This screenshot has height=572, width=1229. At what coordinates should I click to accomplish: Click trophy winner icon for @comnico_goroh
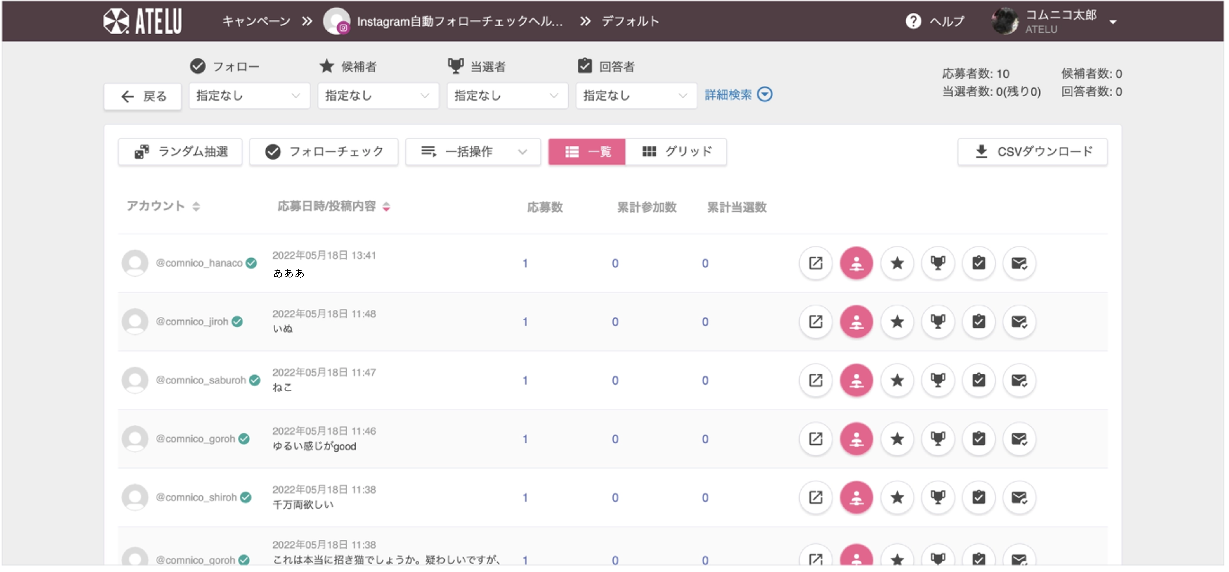938,439
